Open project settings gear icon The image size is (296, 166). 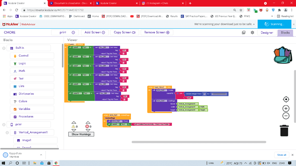pos(252,33)
